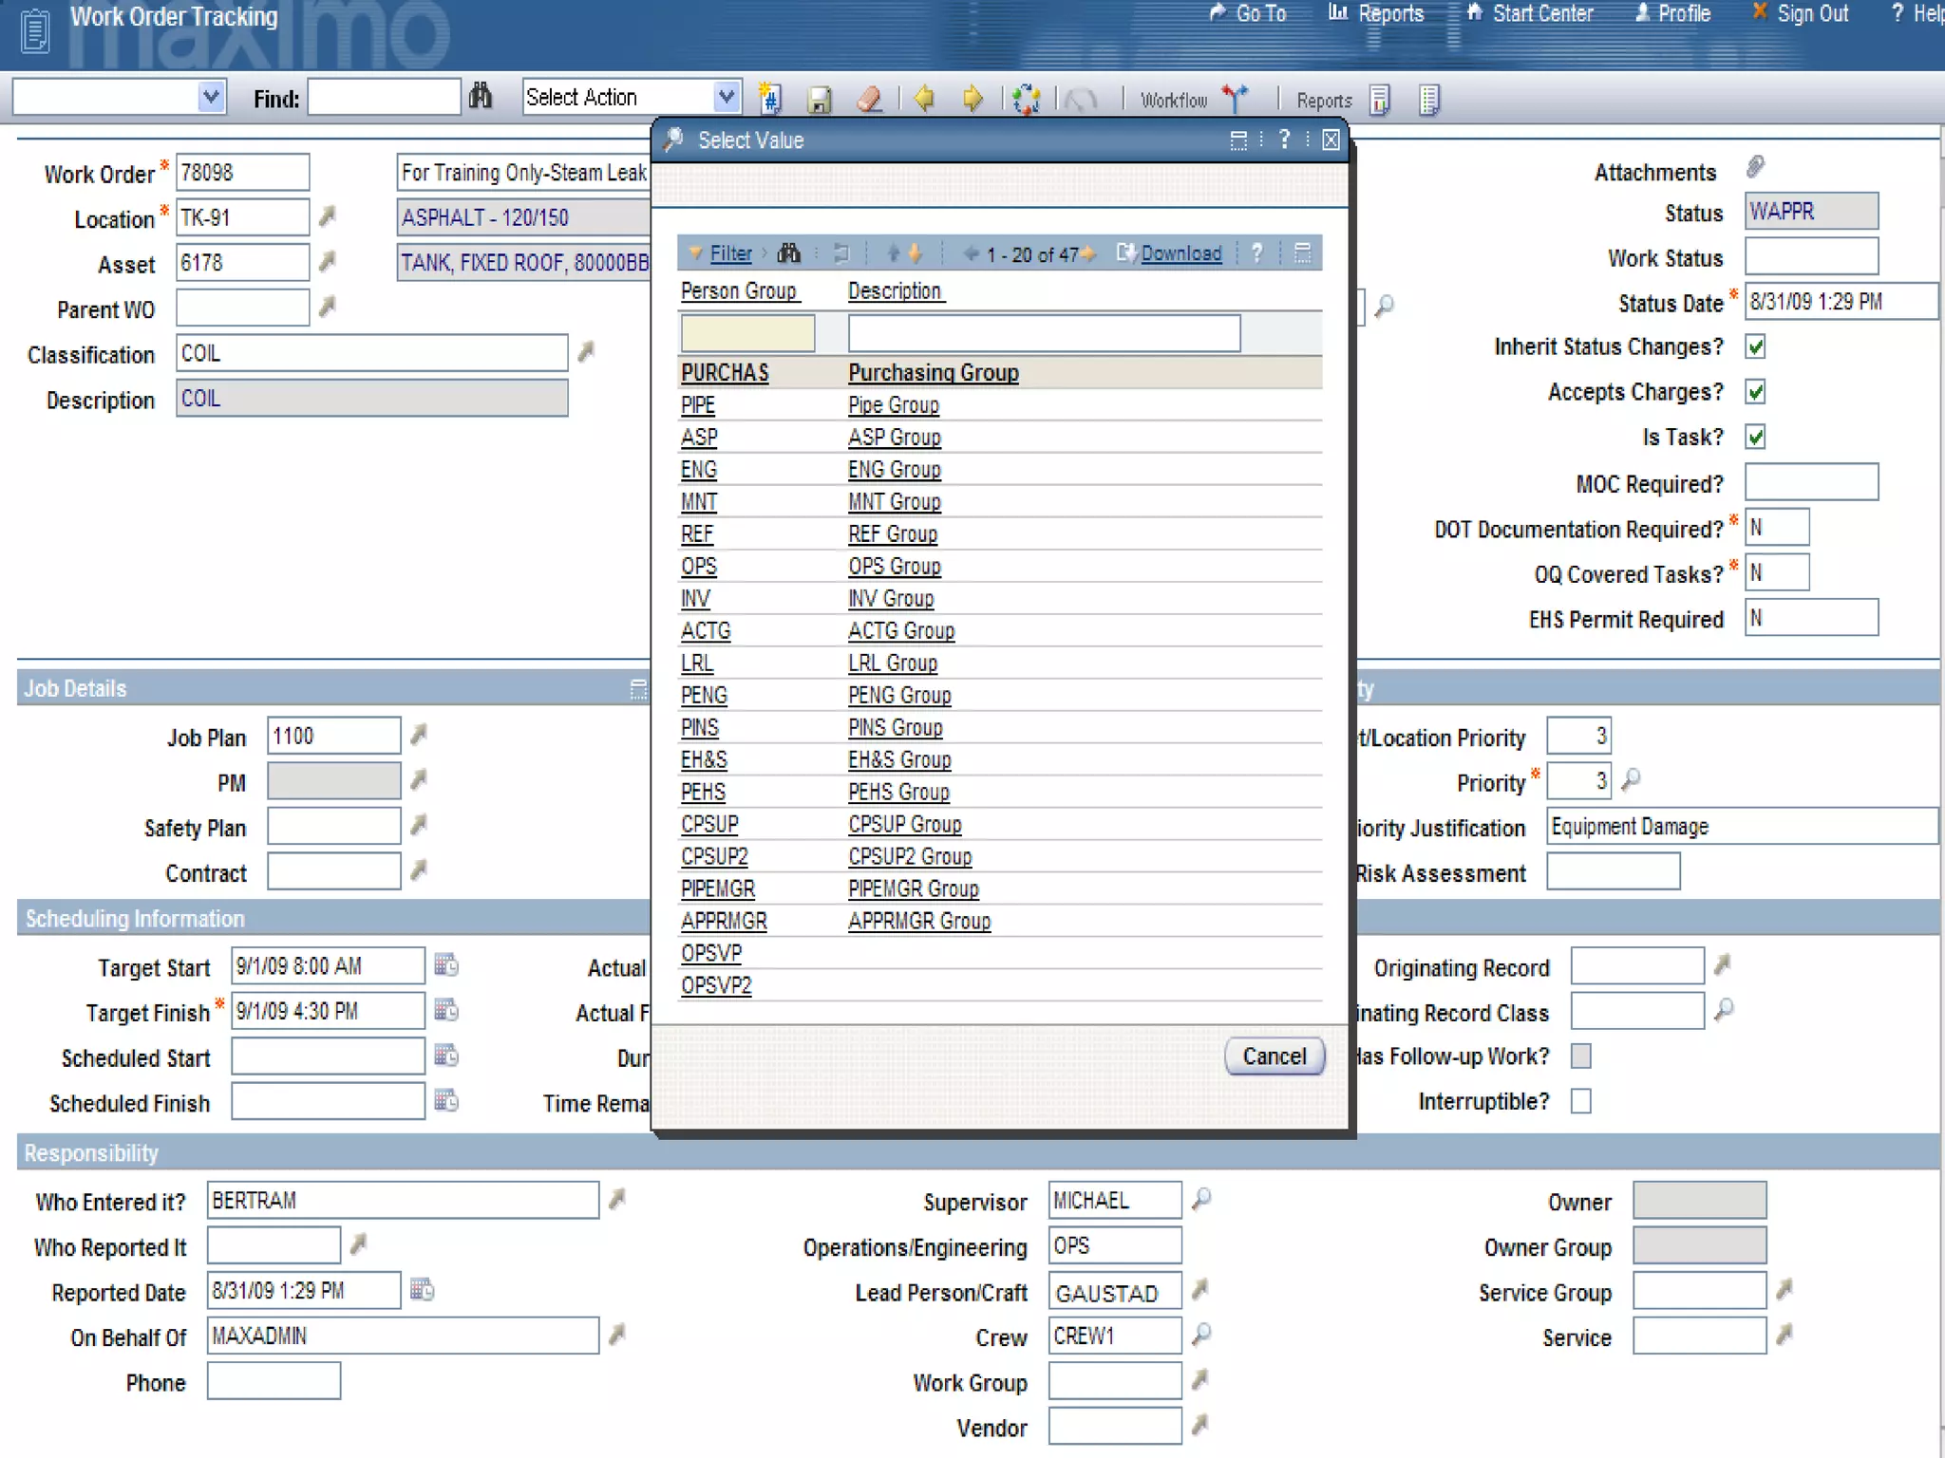The image size is (1945, 1458).
Task: Click the Save work order toolbar icon
Action: coord(819,99)
